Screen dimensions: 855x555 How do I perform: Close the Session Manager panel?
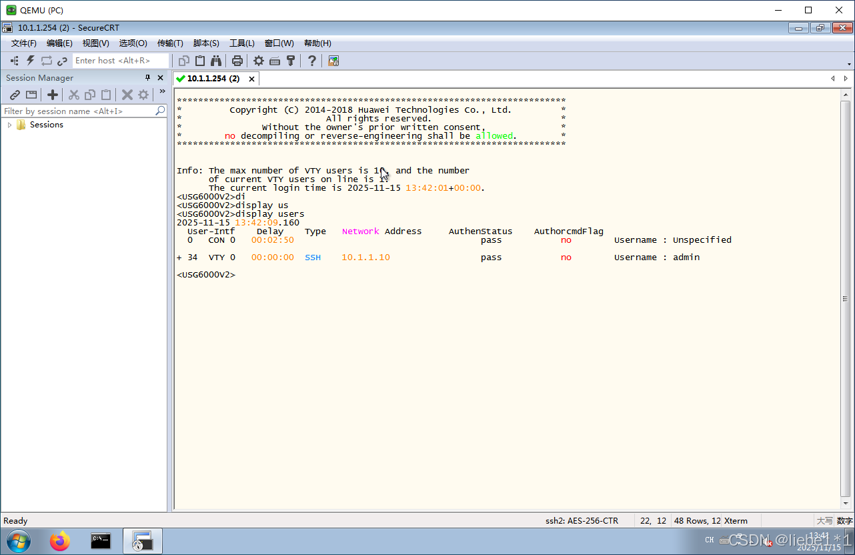click(160, 78)
